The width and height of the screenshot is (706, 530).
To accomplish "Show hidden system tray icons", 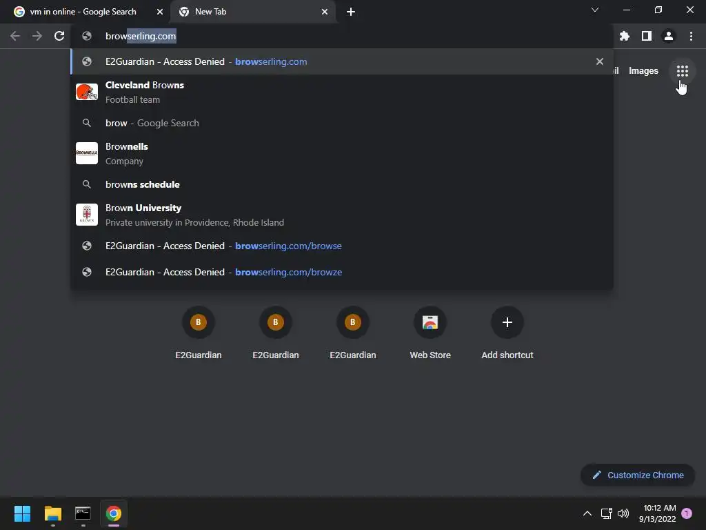I will pos(587,513).
